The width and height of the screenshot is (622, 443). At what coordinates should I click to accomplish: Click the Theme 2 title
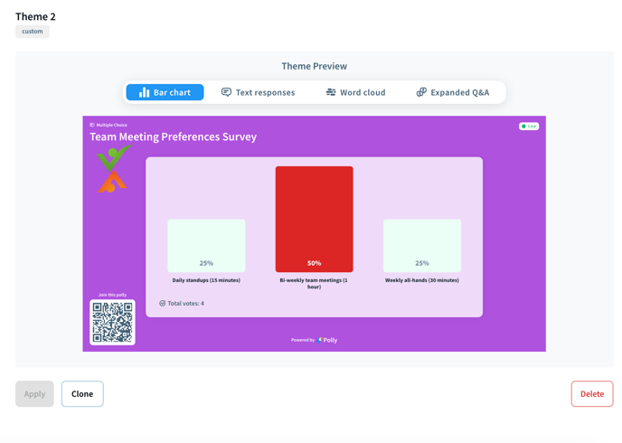[35, 16]
